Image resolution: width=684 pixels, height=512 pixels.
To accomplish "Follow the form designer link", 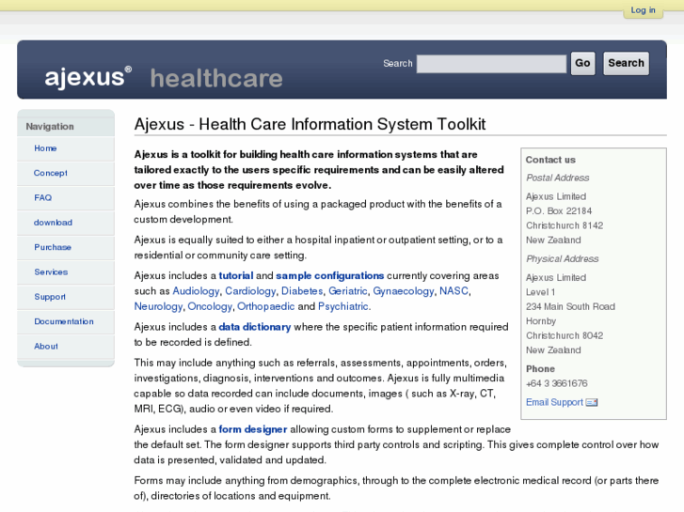I will pos(253,429).
